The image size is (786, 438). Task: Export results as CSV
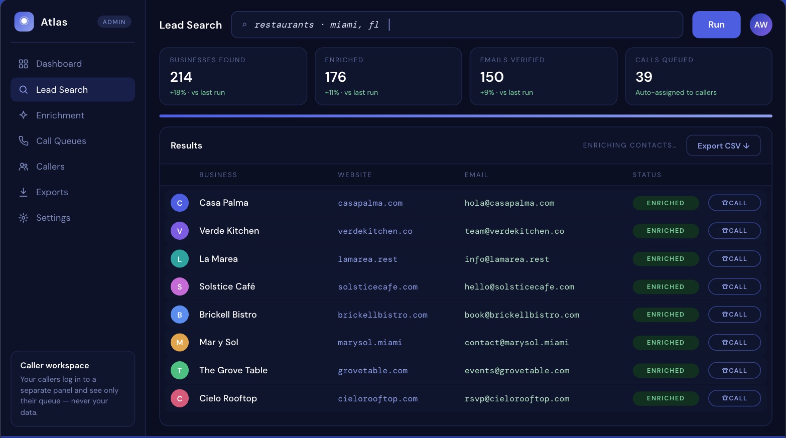(723, 145)
